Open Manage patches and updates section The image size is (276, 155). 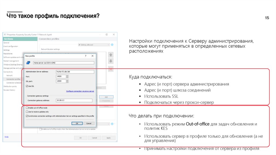[x=13, y=68]
